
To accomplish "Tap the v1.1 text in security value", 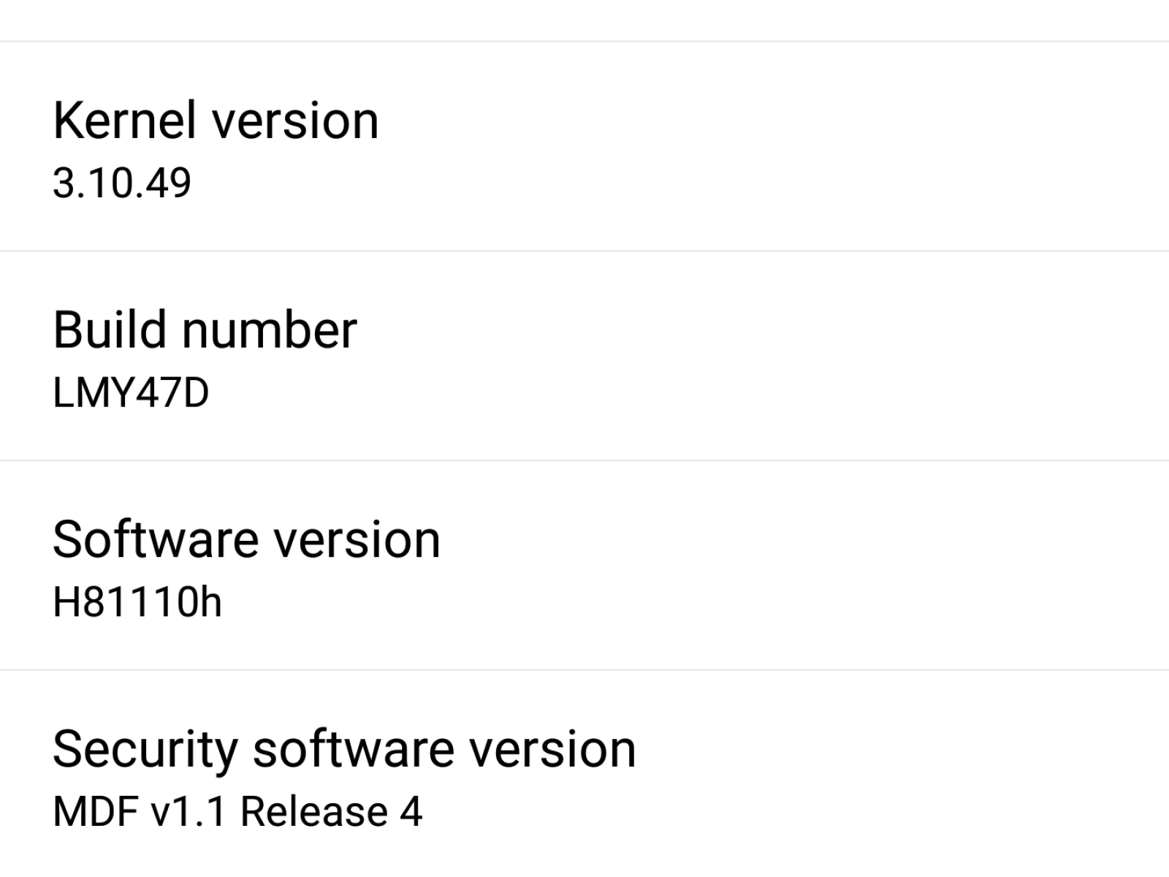I will click(x=189, y=812).
